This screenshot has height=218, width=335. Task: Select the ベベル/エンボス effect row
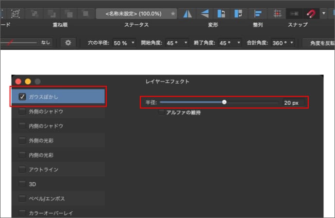(x=58, y=199)
